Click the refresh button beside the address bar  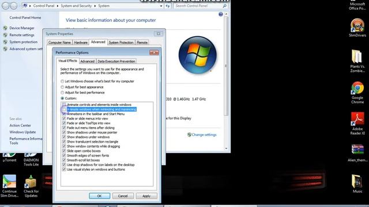coord(168,6)
